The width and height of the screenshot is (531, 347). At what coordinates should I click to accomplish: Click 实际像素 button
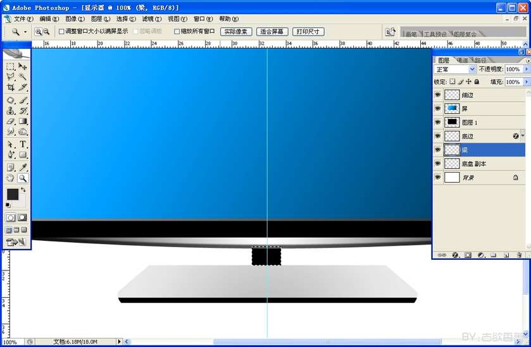point(236,32)
